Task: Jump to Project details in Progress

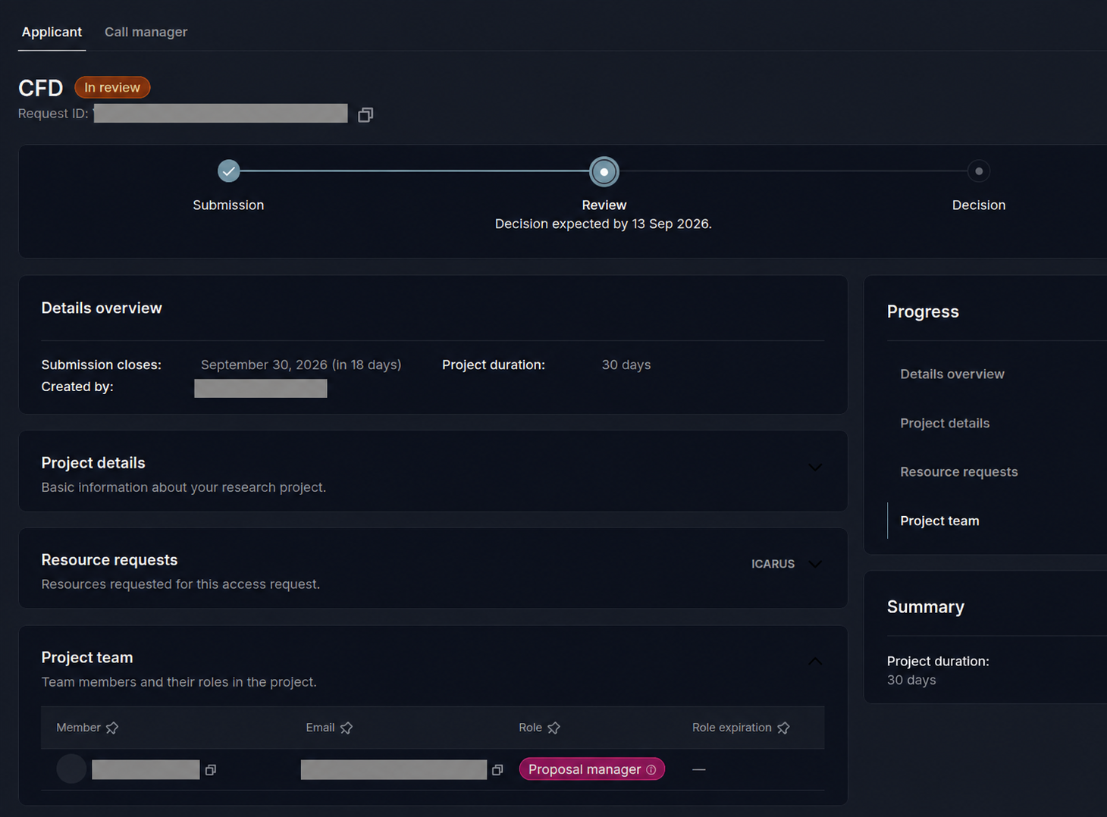Action: 945,423
